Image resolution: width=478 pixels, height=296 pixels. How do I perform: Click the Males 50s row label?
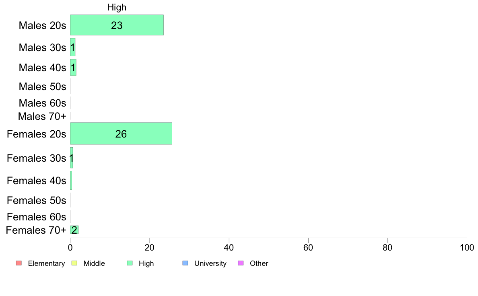coord(42,86)
